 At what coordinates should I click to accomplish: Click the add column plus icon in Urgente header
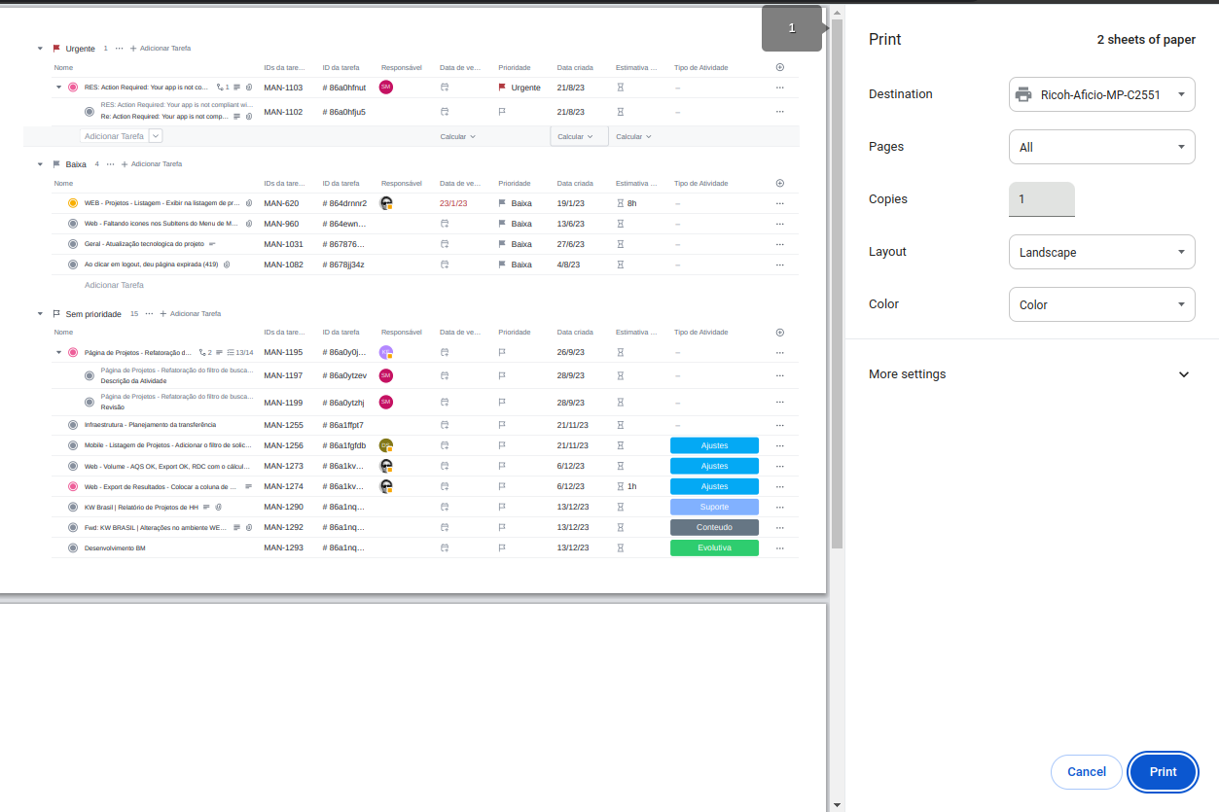point(779,68)
